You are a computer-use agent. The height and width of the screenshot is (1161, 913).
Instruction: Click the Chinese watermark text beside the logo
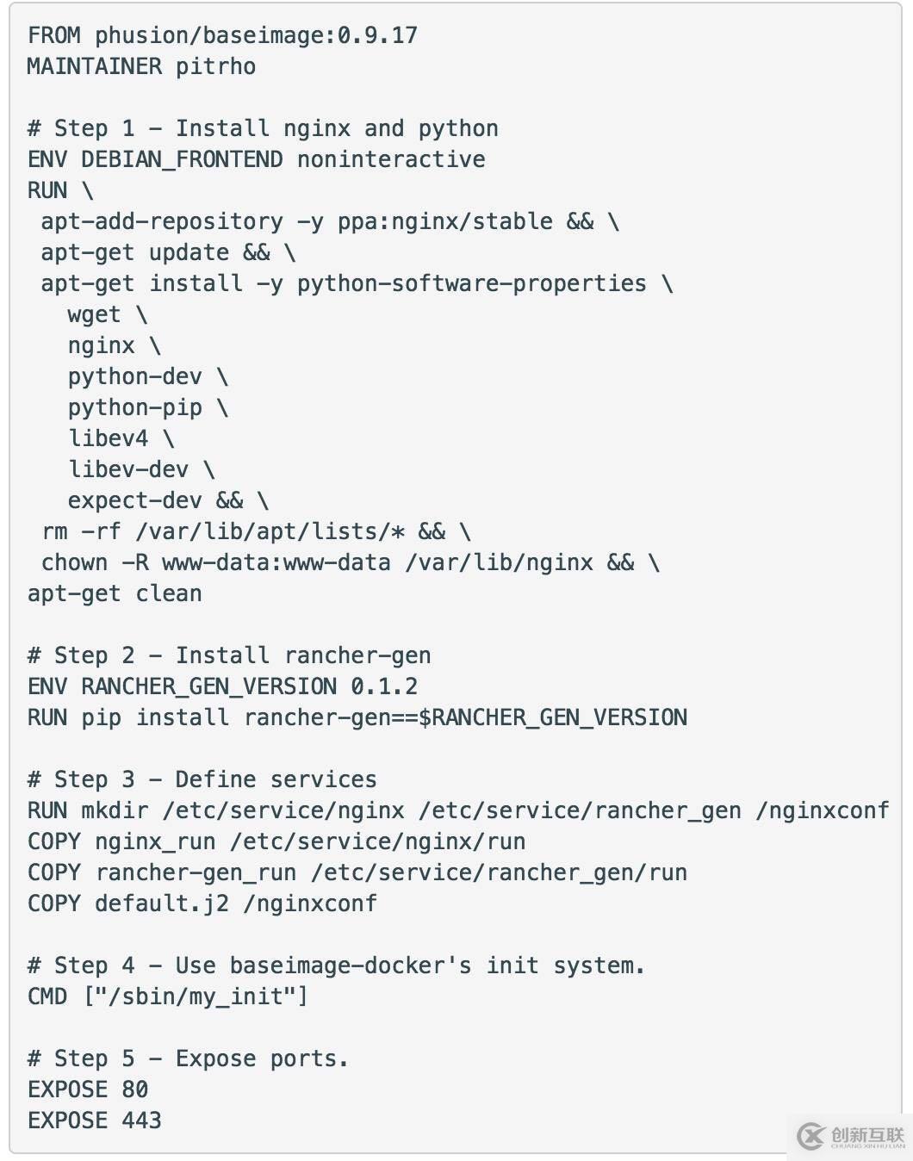(x=867, y=1136)
